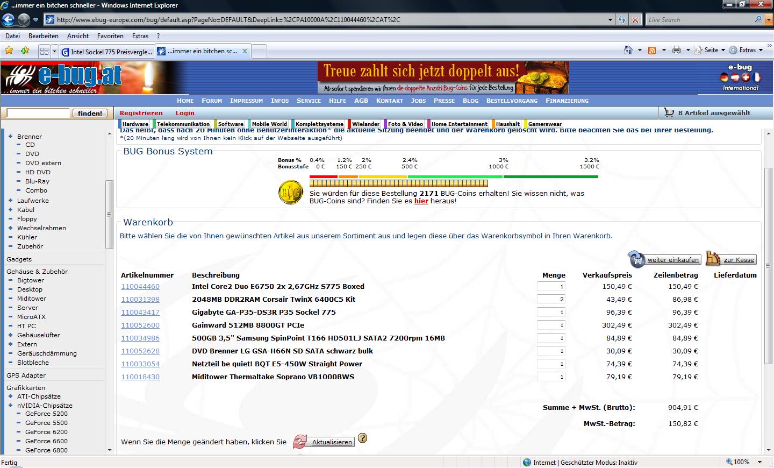The height and width of the screenshot is (468, 774).
Task: Open the Favorites Center star icon
Action: tap(9, 51)
